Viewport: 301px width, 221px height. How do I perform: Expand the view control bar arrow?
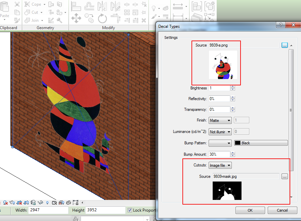point(82,203)
